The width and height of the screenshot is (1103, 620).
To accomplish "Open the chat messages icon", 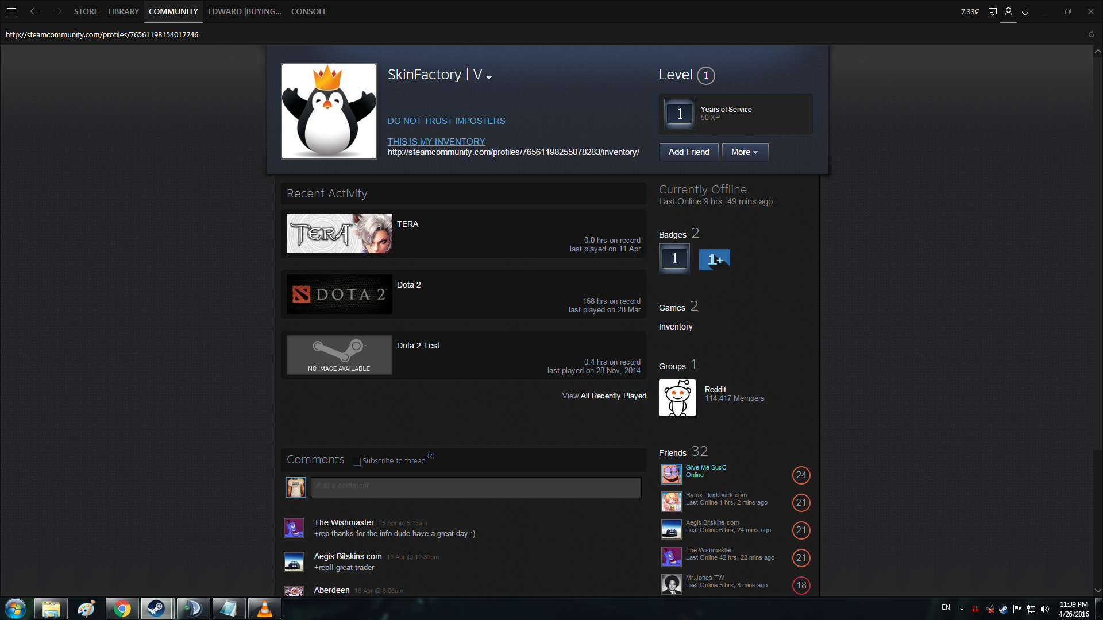I will coord(992,11).
